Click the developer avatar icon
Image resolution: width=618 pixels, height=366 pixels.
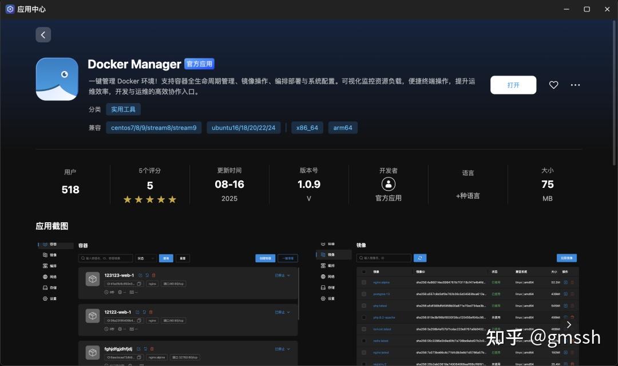(388, 184)
